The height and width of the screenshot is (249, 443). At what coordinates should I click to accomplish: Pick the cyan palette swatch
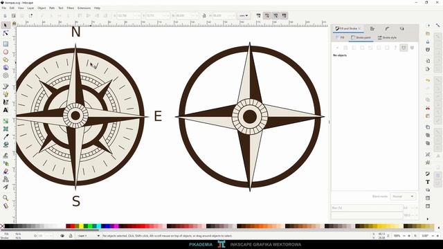click(98, 226)
